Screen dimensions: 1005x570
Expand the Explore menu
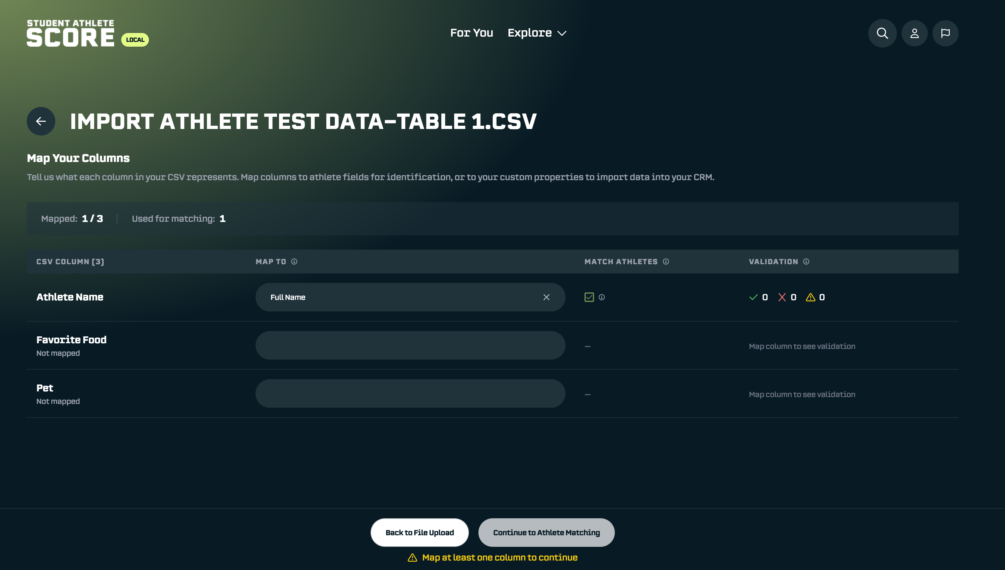537,33
